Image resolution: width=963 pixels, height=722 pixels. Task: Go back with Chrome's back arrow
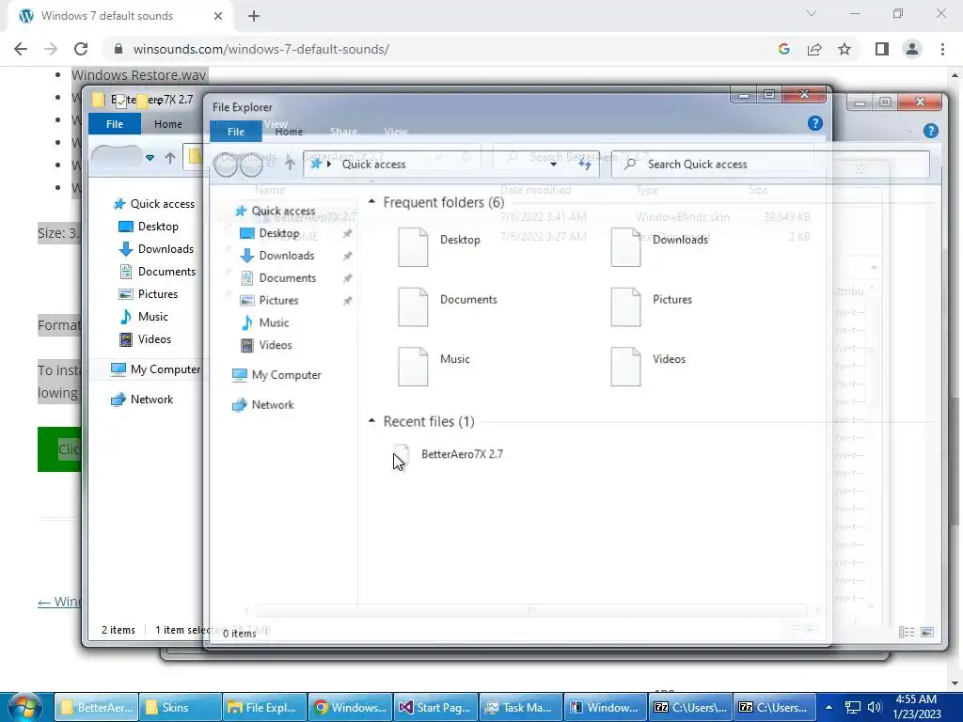pyautogui.click(x=21, y=49)
